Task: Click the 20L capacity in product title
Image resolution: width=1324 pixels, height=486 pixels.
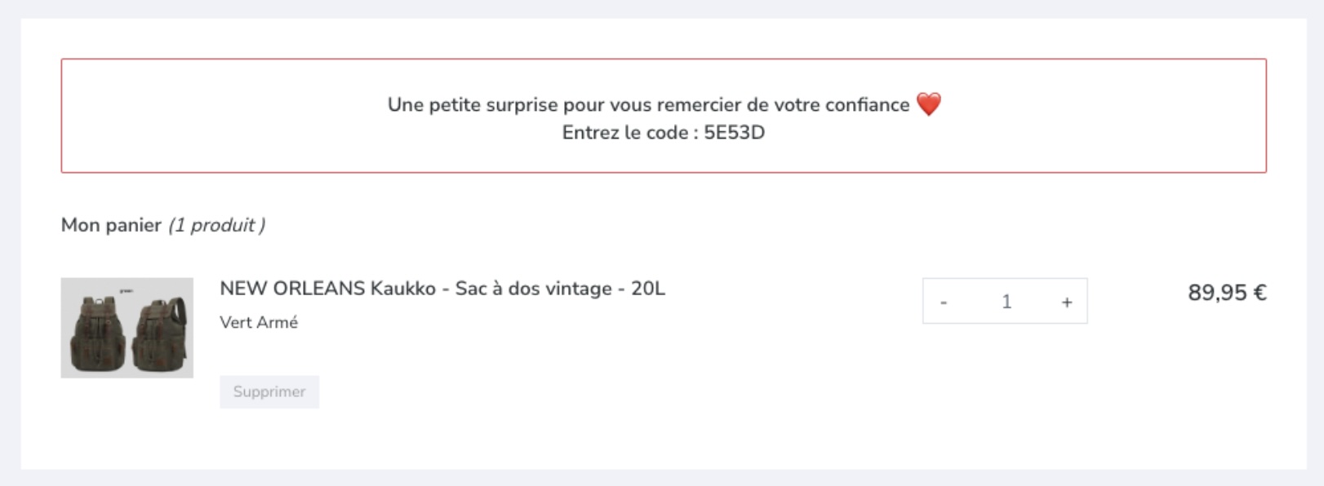Action: (648, 289)
